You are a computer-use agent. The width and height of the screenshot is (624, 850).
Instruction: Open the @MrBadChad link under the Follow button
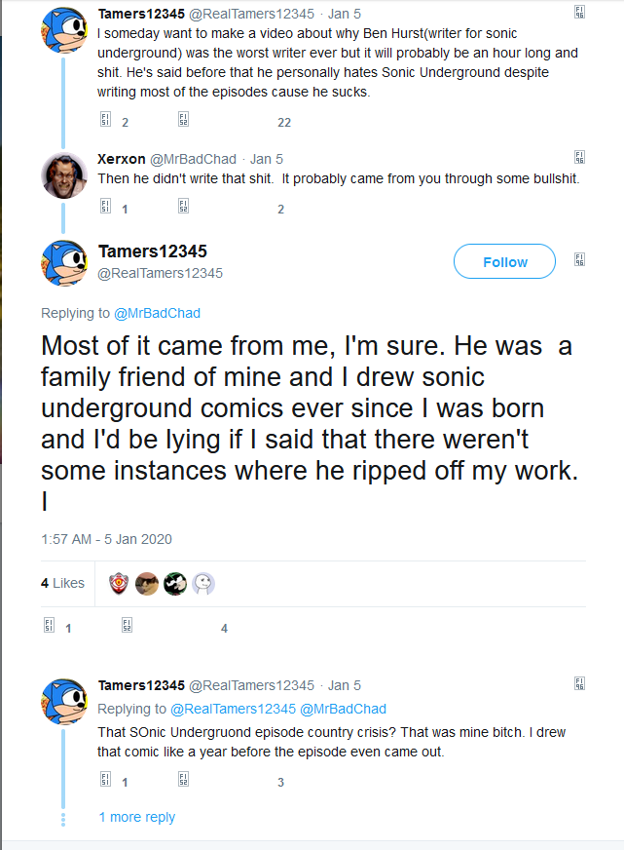tap(157, 313)
